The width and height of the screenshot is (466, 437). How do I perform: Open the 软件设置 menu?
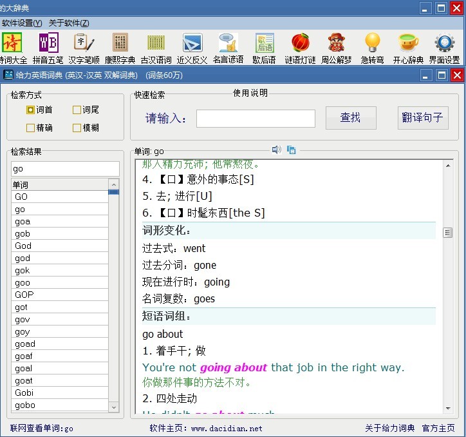(x=22, y=23)
